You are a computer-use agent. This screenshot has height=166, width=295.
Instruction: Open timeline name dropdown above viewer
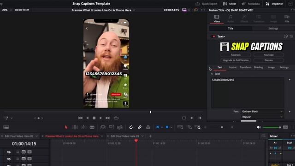click(x=134, y=10)
